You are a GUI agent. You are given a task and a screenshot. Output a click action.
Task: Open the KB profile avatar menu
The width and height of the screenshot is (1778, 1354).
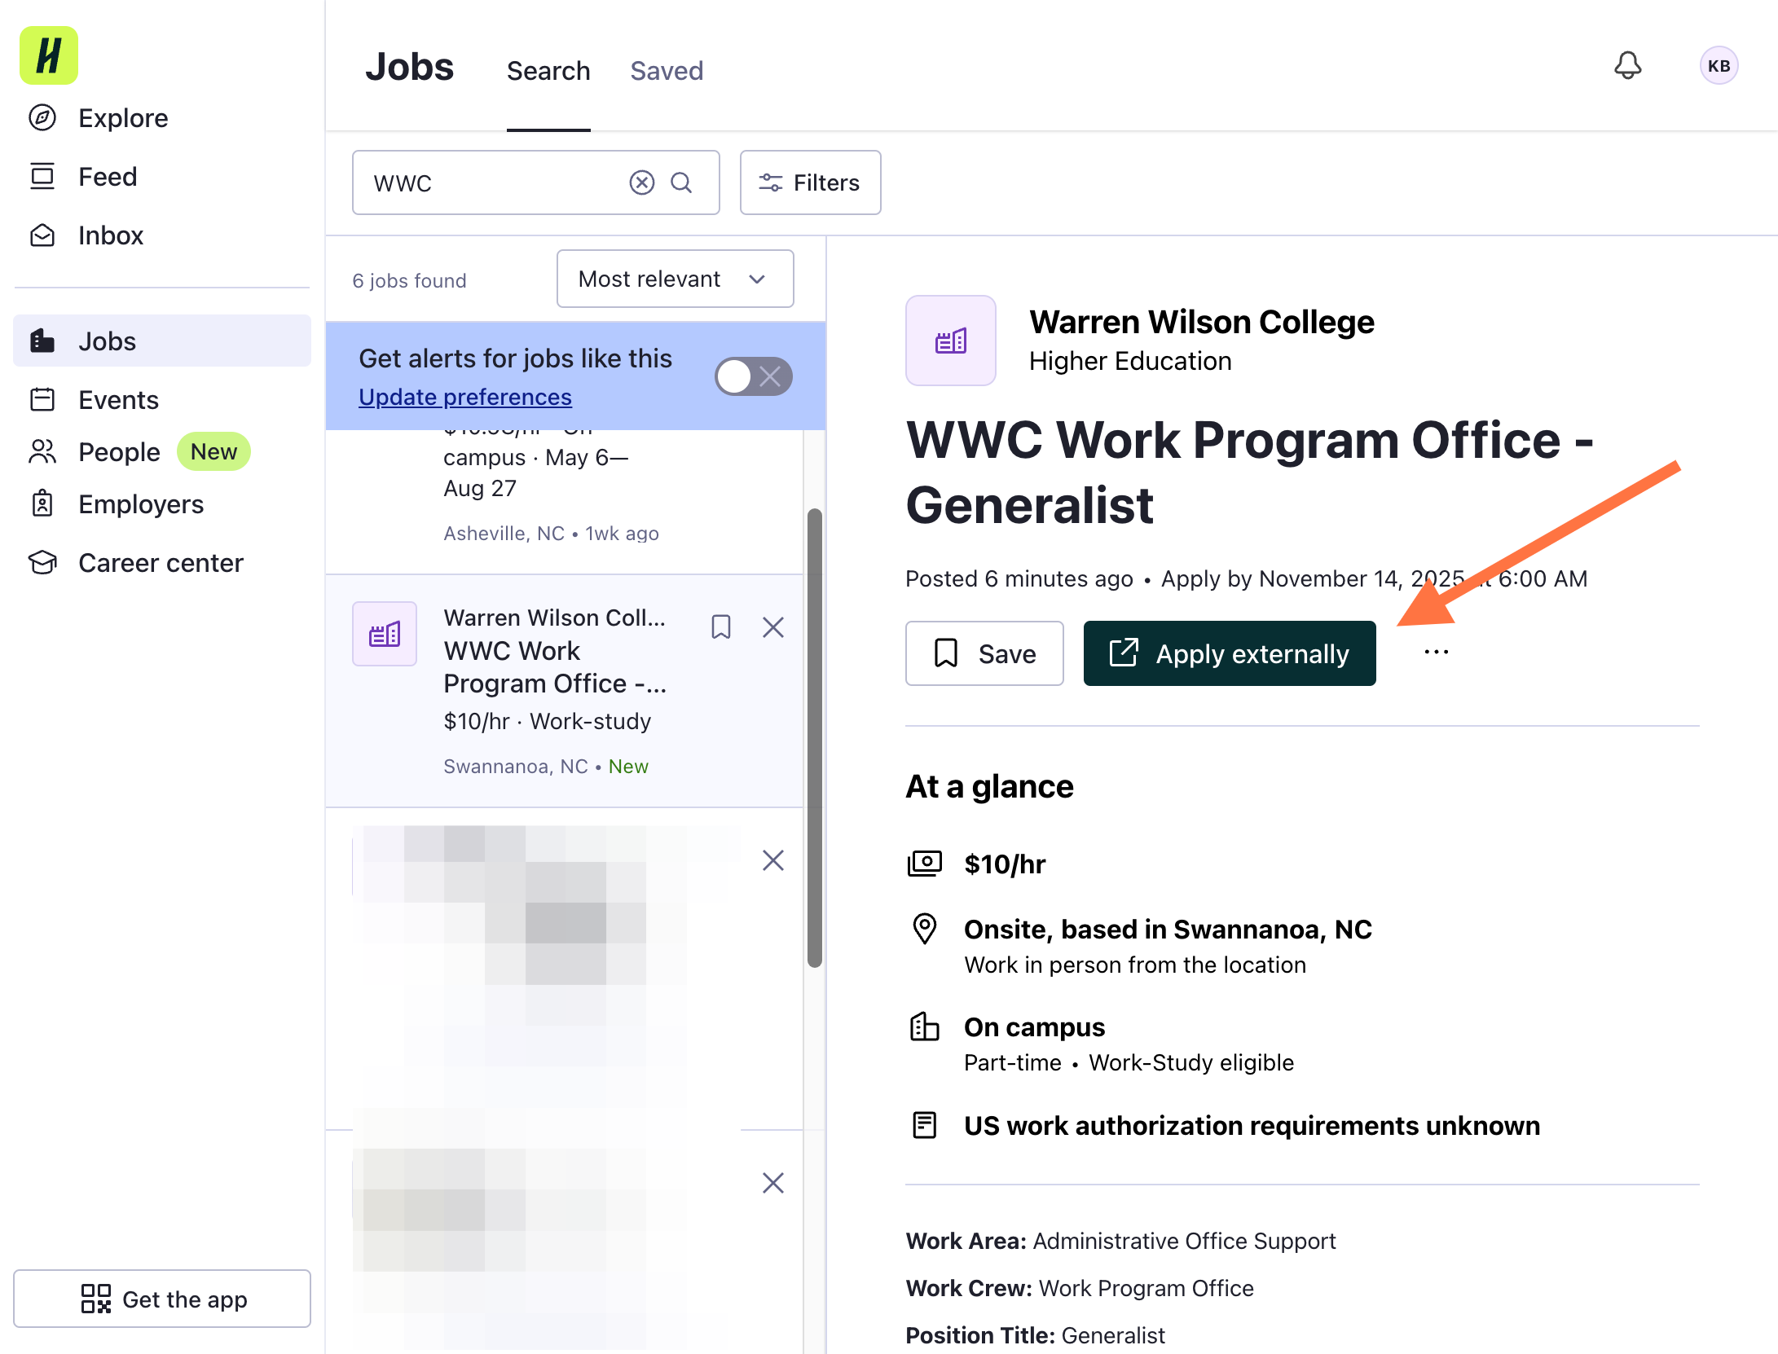pos(1719,66)
